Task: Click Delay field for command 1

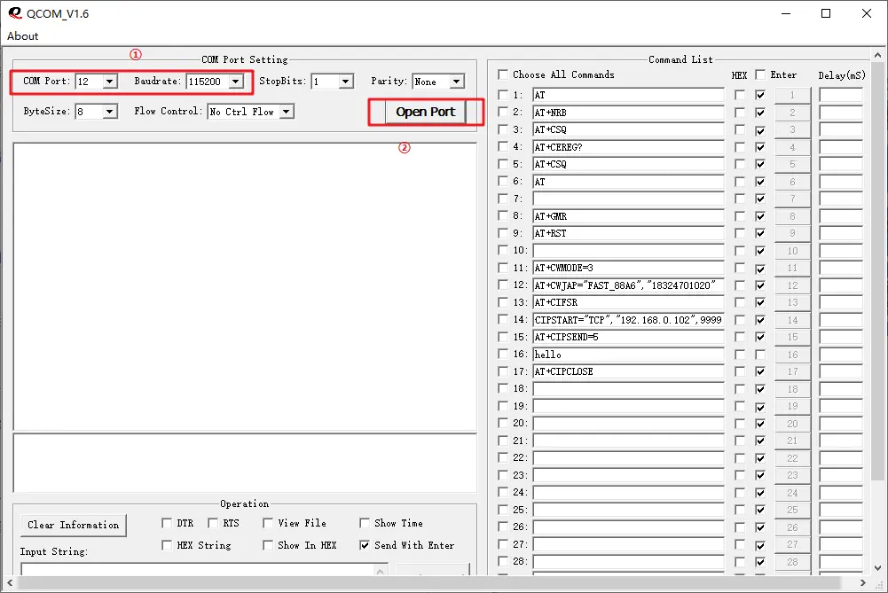Action: [841, 95]
